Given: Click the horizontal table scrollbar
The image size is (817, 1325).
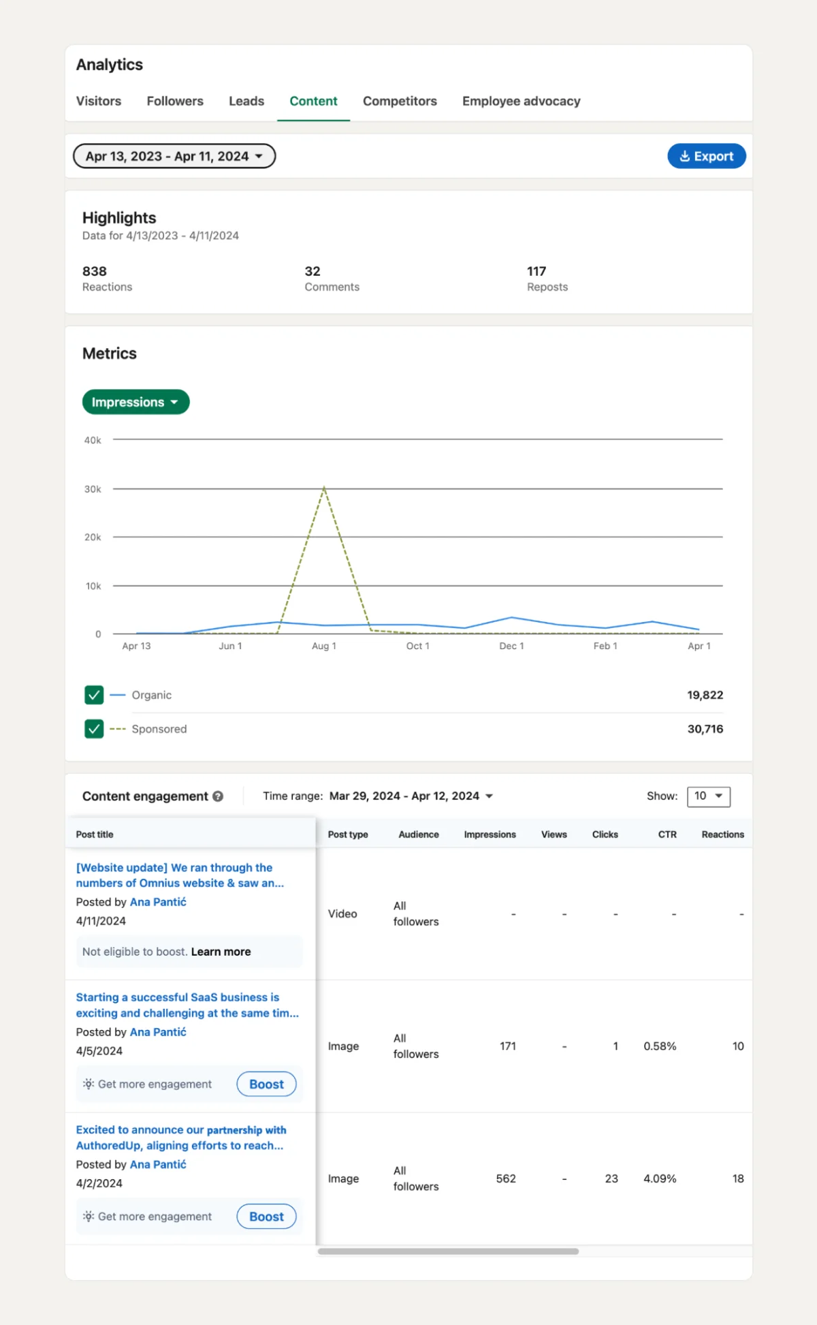Looking at the screenshot, I should coord(448,1251).
